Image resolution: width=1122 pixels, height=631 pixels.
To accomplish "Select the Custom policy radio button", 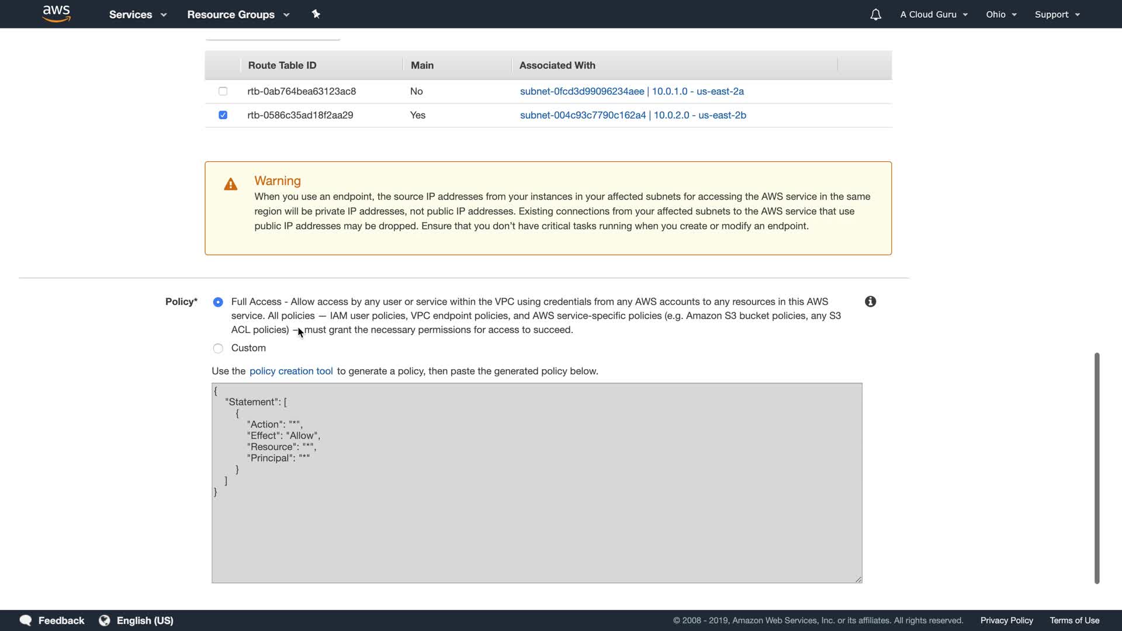I will [x=218, y=348].
